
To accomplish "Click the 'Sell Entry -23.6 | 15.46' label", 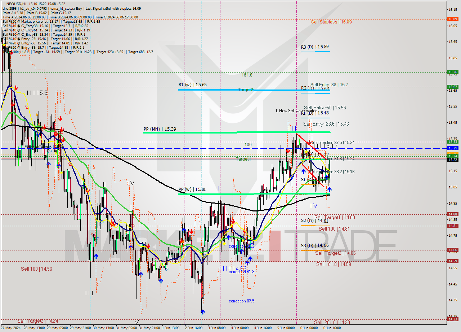I will (x=326, y=124).
